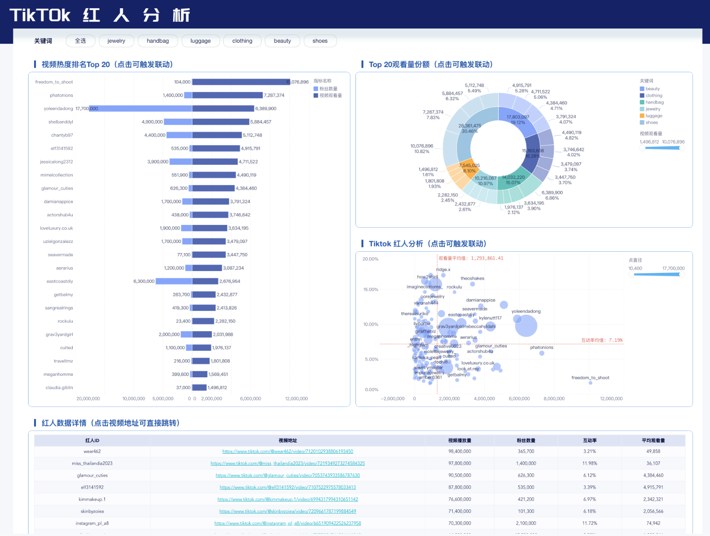Select the 全选 keyword filter button

coord(81,41)
